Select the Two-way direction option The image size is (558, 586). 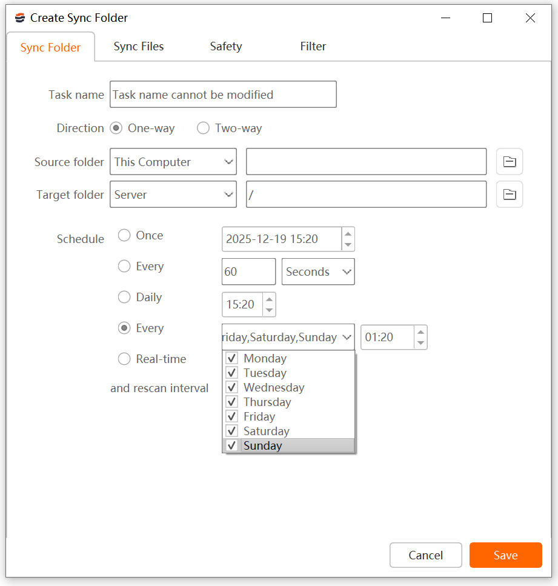[x=204, y=128]
